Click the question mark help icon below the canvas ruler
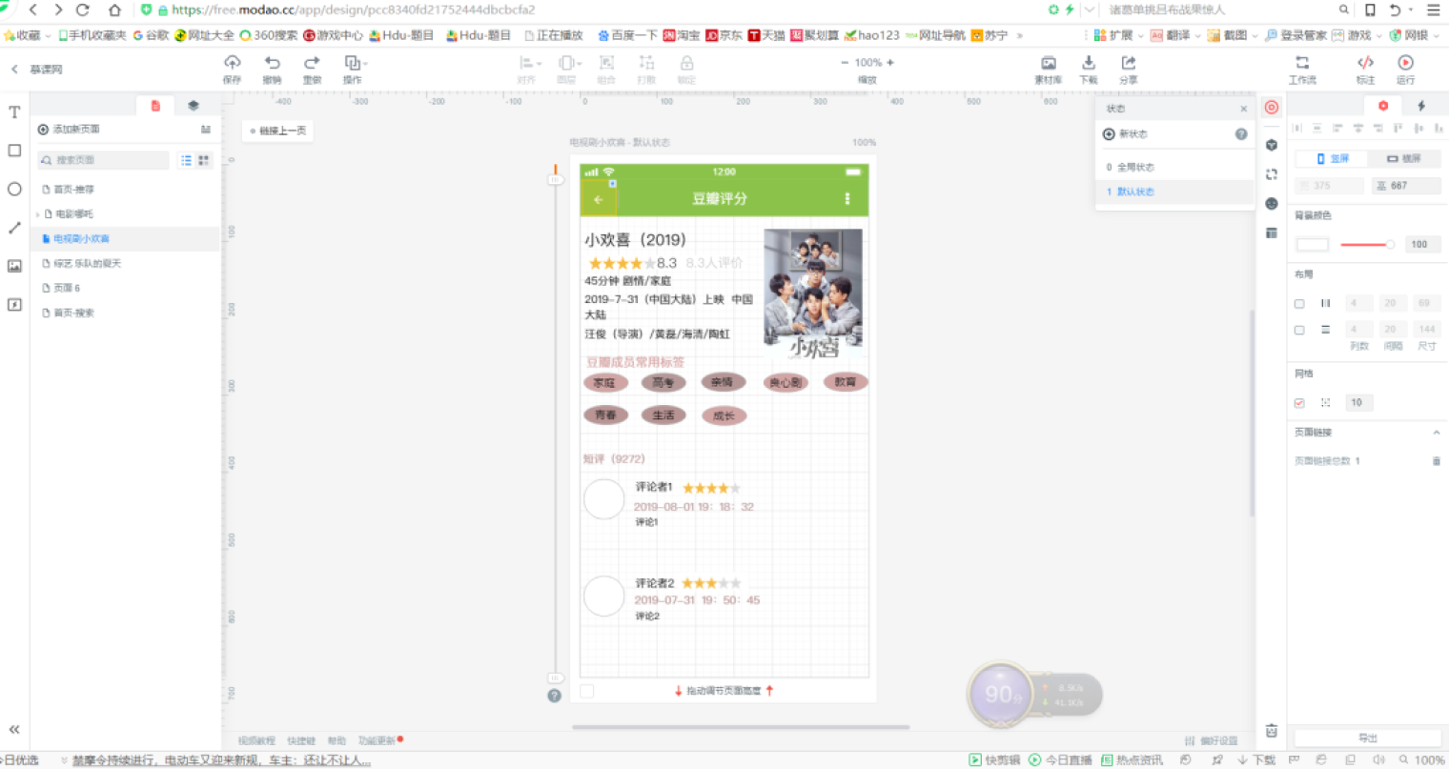 pyautogui.click(x=554, y=697)
